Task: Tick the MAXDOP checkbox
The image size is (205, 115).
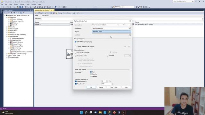Action: coord(108,56)
